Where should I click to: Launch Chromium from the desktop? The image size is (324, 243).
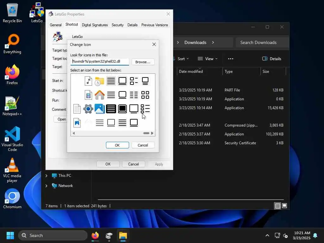tap(12, 199)
